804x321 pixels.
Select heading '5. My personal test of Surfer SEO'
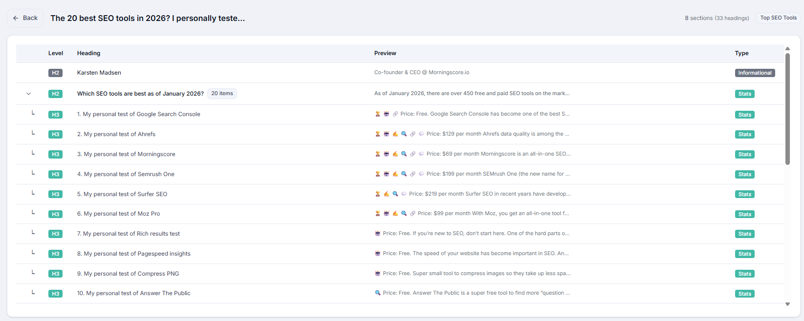[122, 194]
